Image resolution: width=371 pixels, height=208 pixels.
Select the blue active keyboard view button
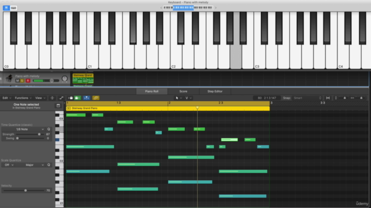point(6,8)
